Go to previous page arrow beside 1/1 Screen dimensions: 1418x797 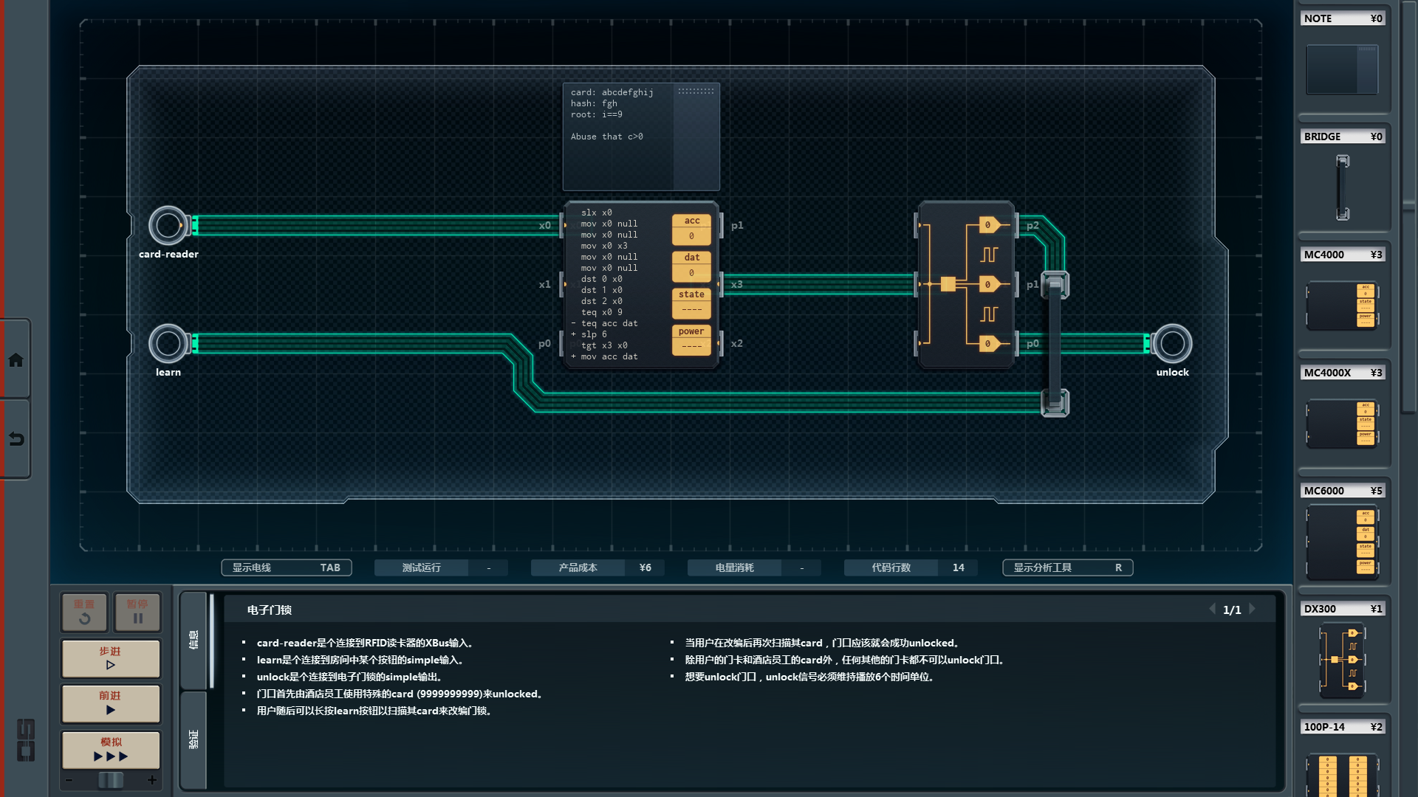click(x=1212, y=609)
